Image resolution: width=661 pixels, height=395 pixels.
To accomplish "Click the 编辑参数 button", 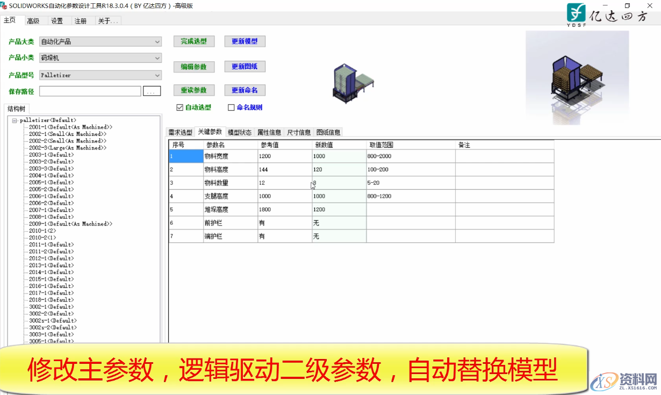I will click(x=193, y=67).
